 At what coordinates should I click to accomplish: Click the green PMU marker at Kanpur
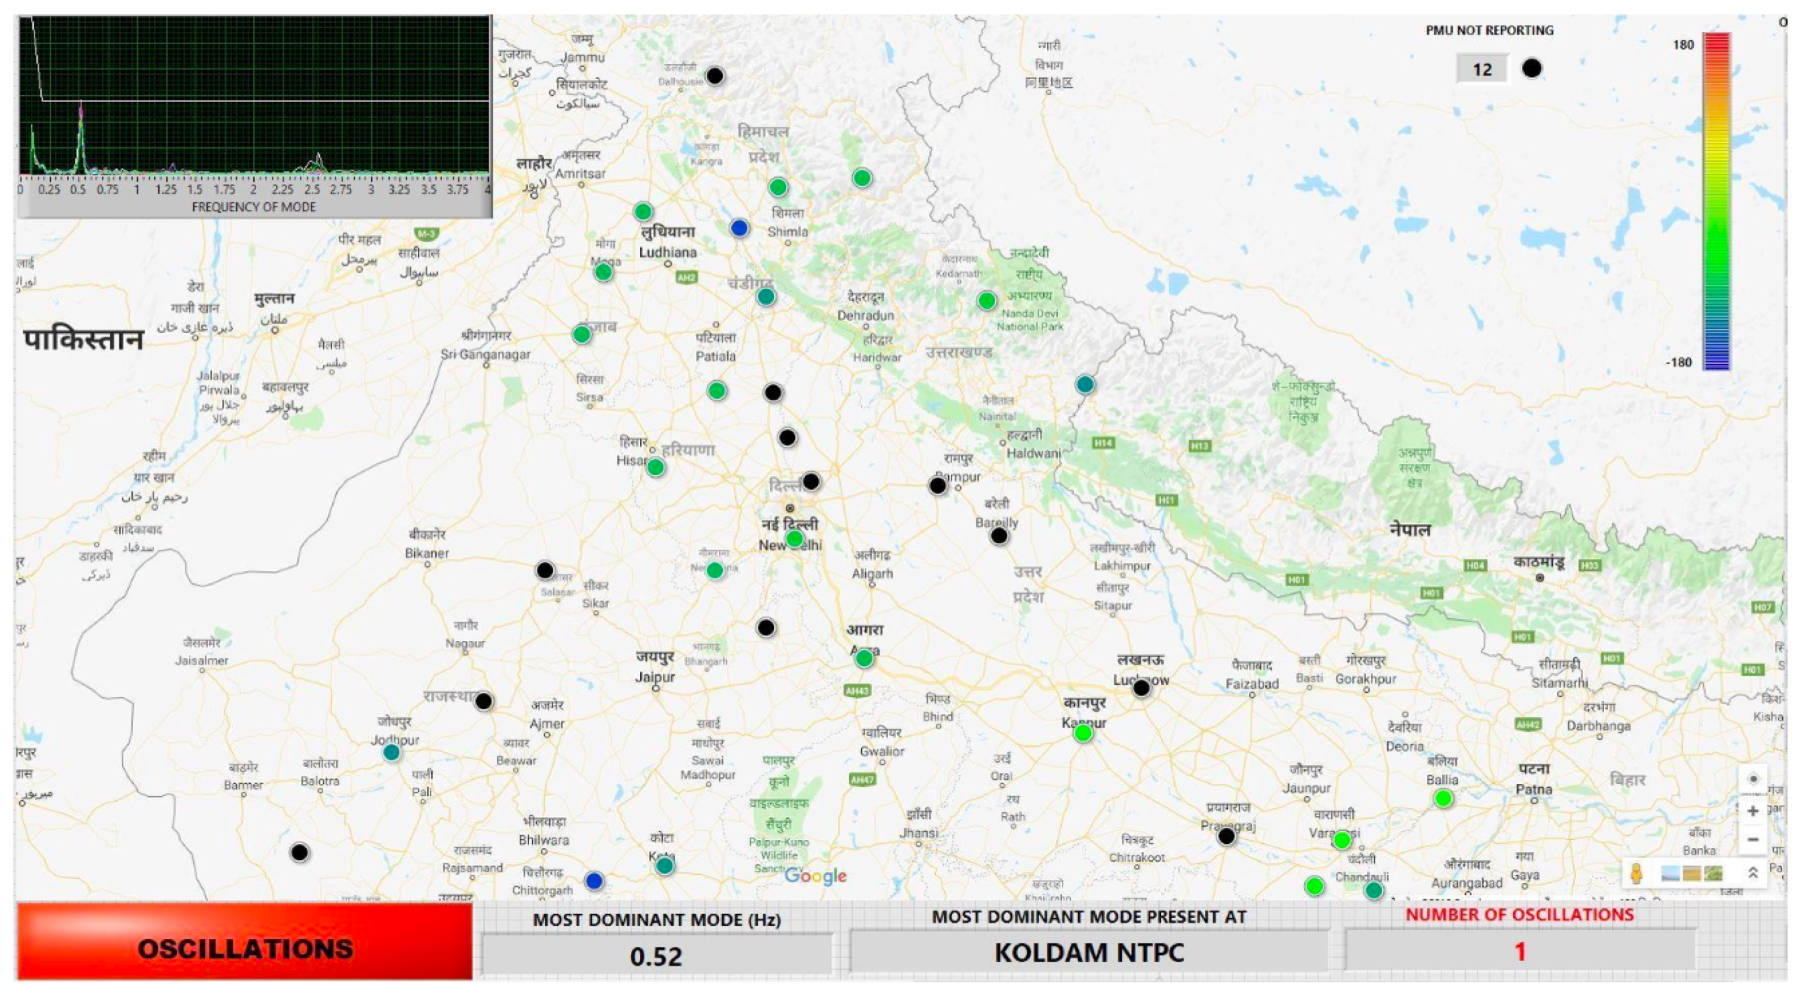click(x=1083, y=733)
